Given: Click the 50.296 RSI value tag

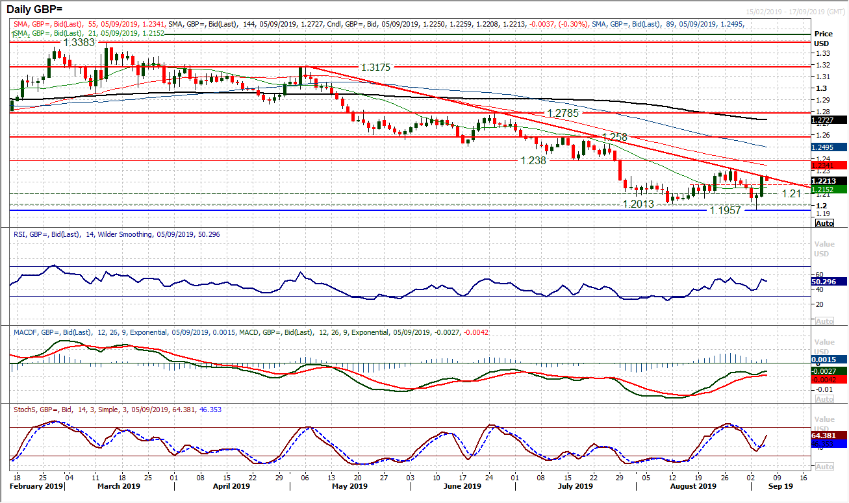Looking at the screenshot, I should [x=829, y=282].
